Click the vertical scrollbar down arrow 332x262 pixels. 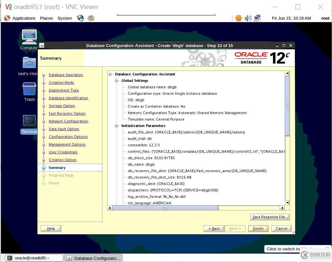tap(287, 203)
